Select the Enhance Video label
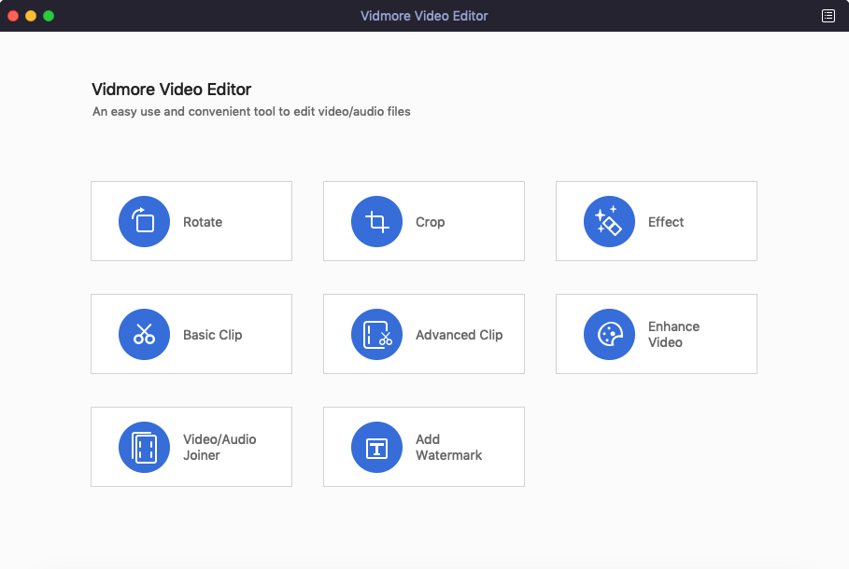This screenshot has width=849, height=569. 673,334
